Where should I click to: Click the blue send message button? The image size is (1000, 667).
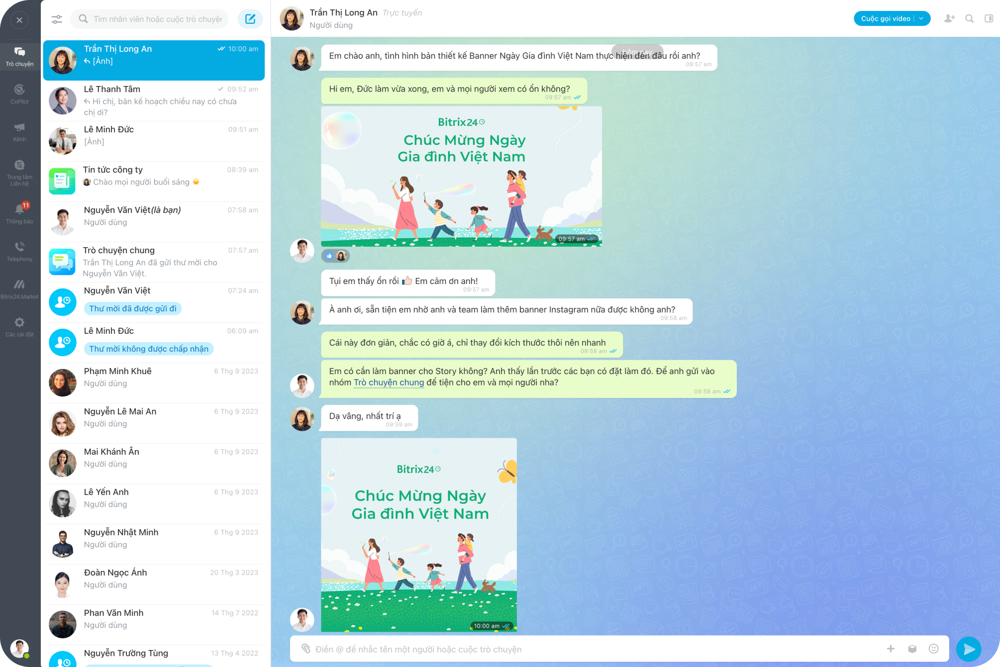tap(968, 649)
